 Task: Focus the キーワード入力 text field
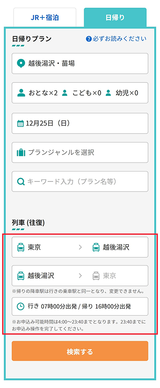(80, 181)
